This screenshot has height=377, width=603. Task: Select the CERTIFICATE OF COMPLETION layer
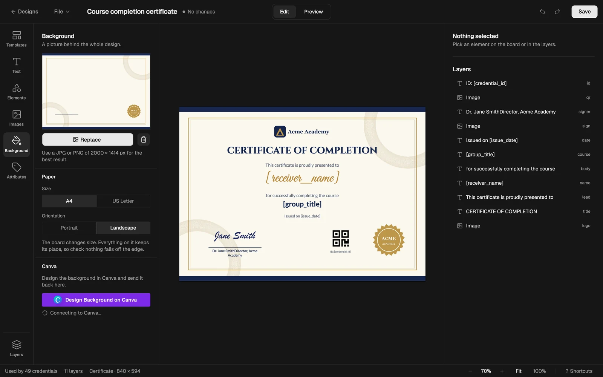pos(523,211)
